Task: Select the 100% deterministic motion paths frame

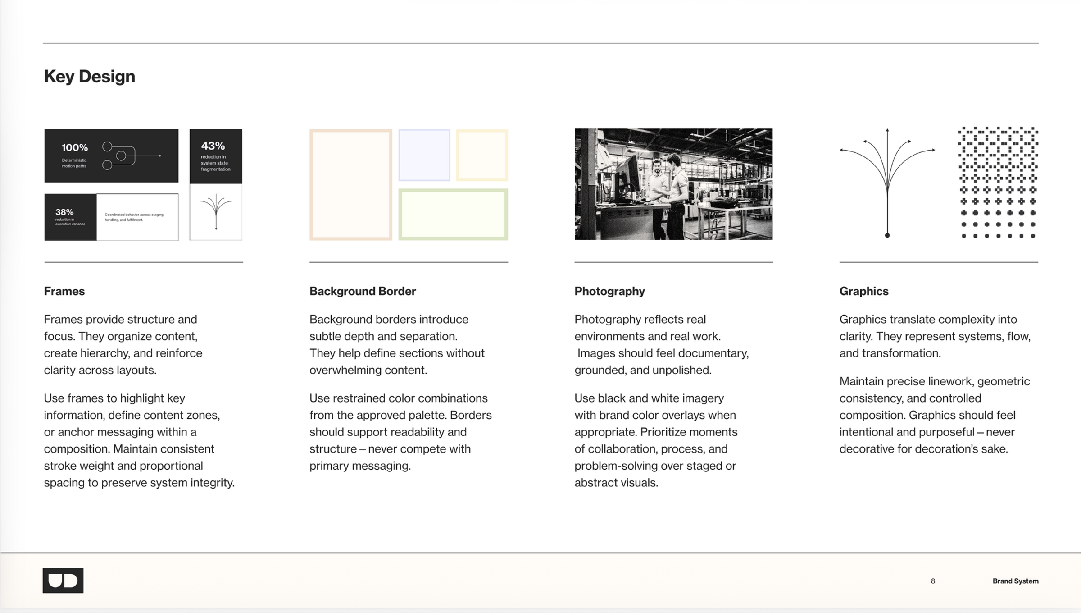Action: pos(111,156)
